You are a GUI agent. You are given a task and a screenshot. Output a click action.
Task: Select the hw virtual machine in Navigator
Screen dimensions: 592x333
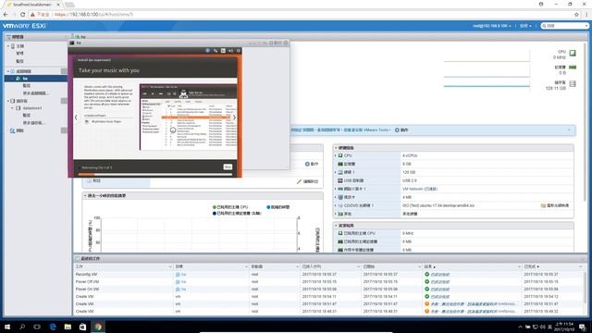25,79
